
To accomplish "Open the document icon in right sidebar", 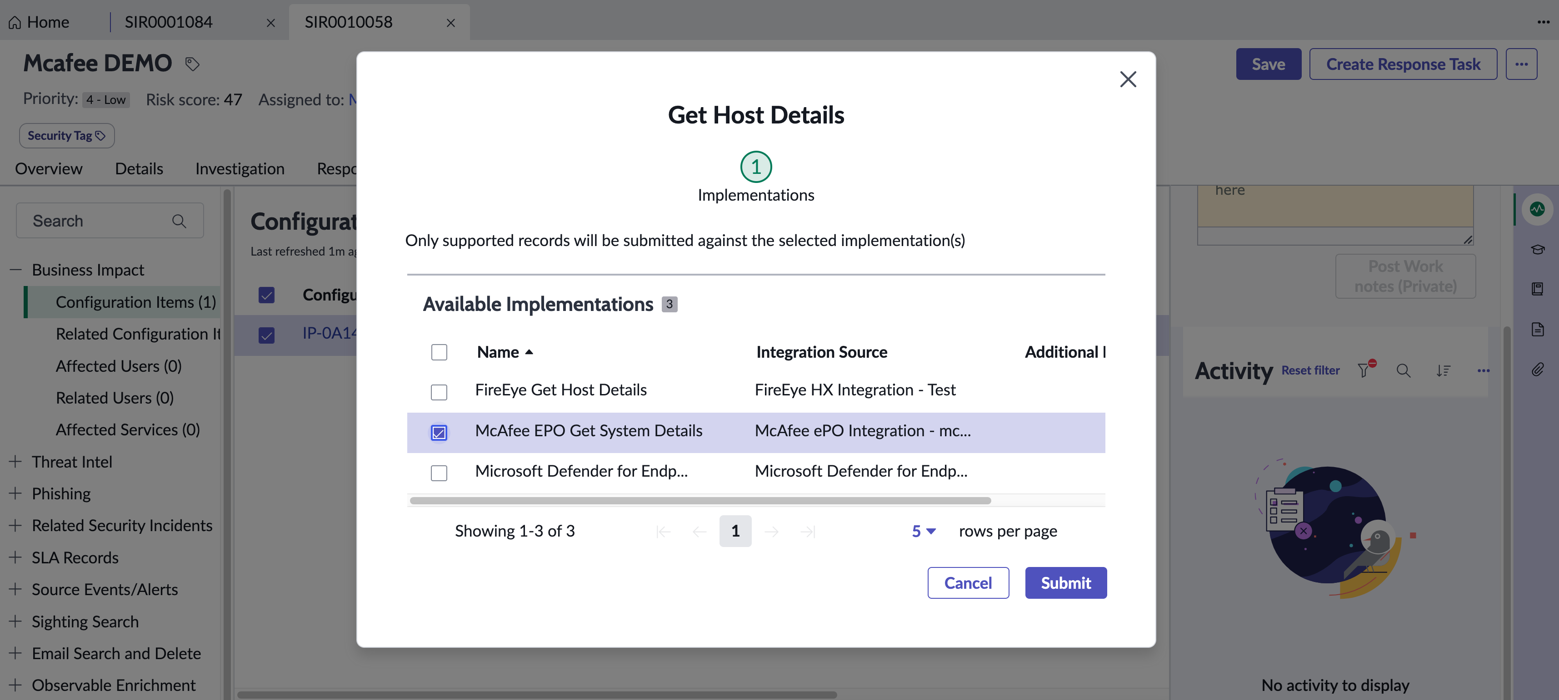I will coord(1537,329).
